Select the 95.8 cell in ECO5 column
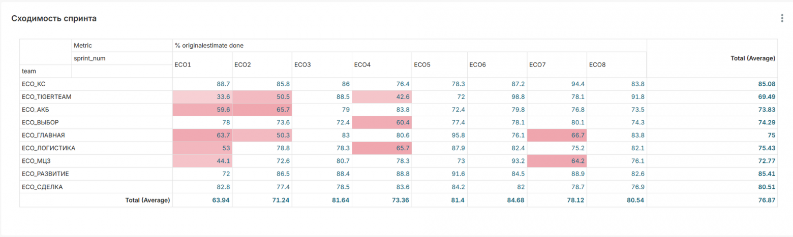Image resolution: width=793 pixels, height=237 pixels. pos(439,136)
